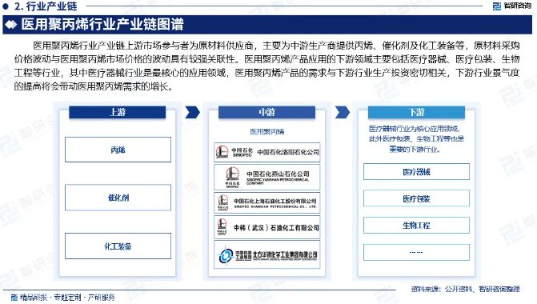Click the 资料来源 source note at the bottom right
537x304 pixels.
click(x=466, y=290)
